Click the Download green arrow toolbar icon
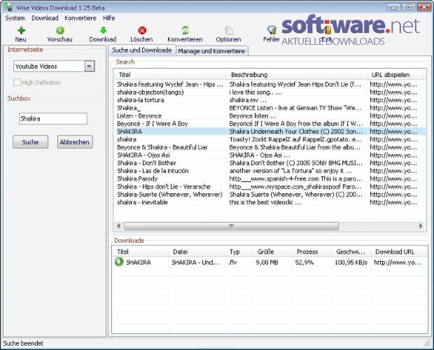The height and width of the screenshot is (350, 434). [103, 30]
